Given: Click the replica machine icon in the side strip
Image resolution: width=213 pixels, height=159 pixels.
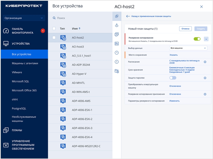Looking at the screenshot, I should (117, 34).
